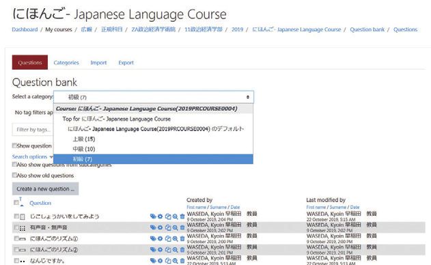The image size is (431, 265).
Task: Open tags for 有声音・無声音 question
Action: 153,227
